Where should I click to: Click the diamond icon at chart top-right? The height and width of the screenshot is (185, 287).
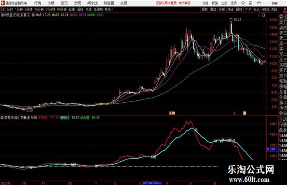point(259,15)
